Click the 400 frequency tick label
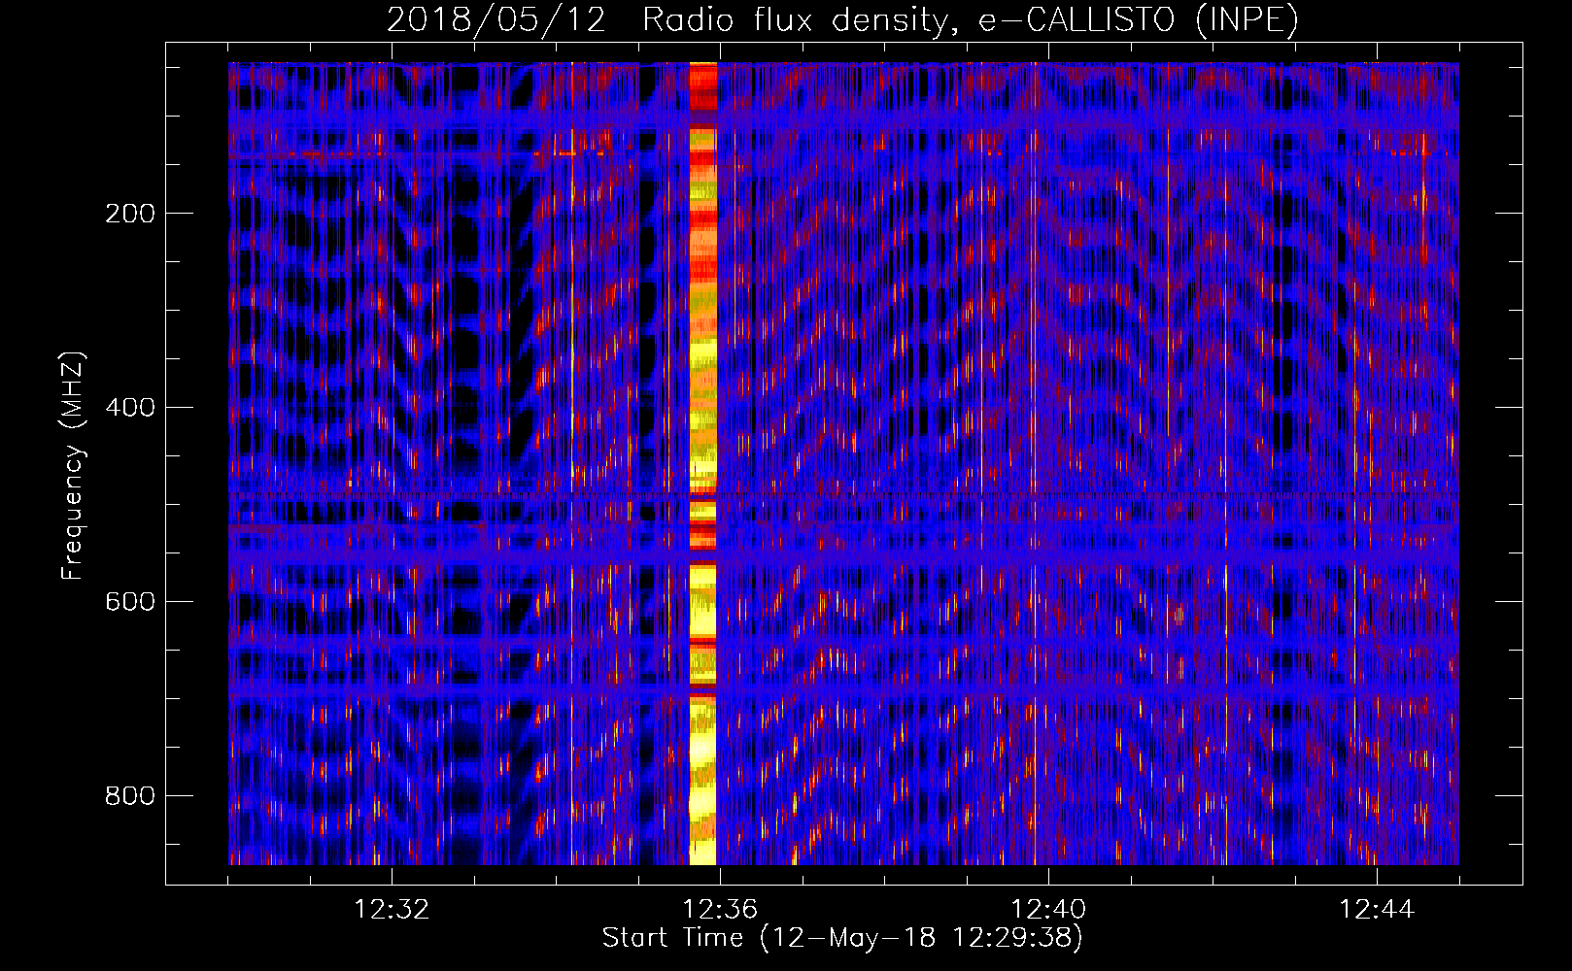Image resolution: width=1572 pixels, height=971 pixels. click(130, 408)
